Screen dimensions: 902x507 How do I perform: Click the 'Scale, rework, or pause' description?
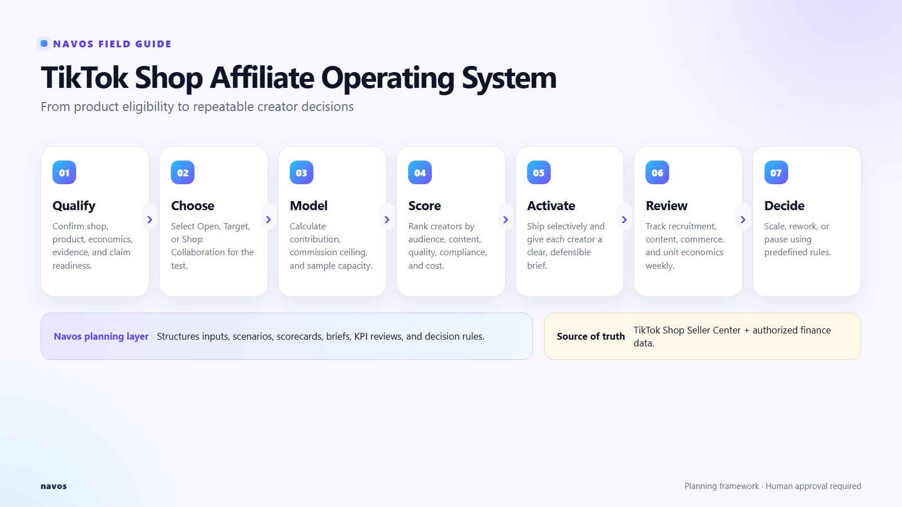click(798, 239)
